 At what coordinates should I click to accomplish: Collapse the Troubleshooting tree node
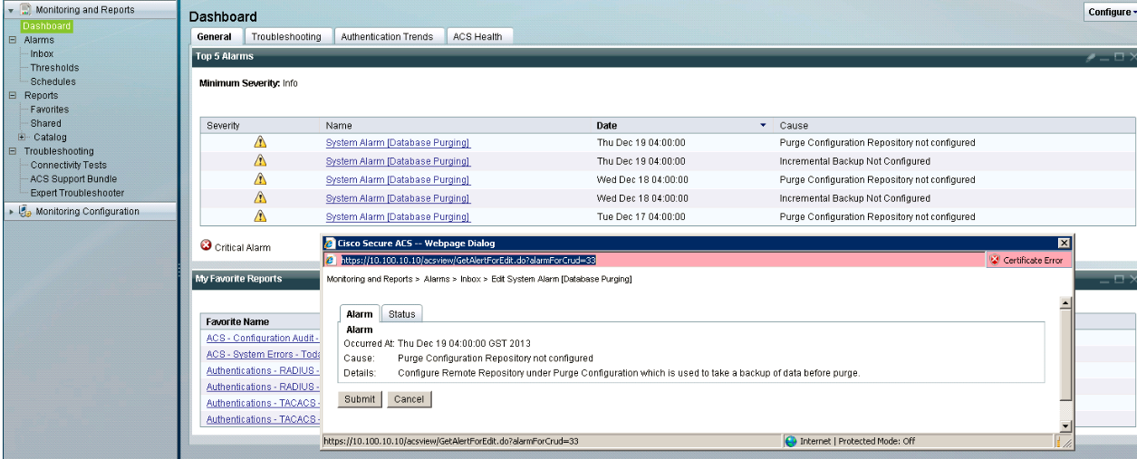tap(13, 151)
